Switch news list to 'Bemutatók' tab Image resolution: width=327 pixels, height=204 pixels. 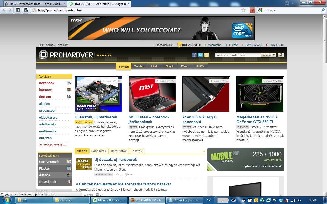click(119, 151)
